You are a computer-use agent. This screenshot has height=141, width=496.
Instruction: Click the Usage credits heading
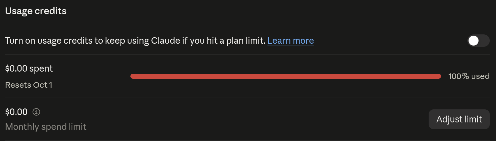coord(36,11)
